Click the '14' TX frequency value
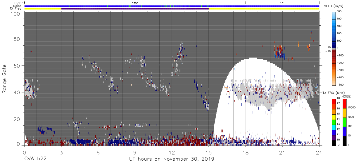359x165 pixels. (339, 119)
